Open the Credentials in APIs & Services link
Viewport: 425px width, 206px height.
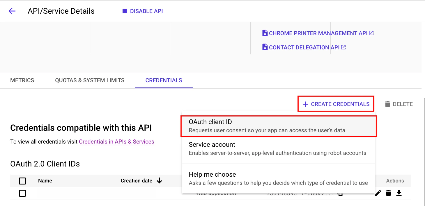[116, 141]
